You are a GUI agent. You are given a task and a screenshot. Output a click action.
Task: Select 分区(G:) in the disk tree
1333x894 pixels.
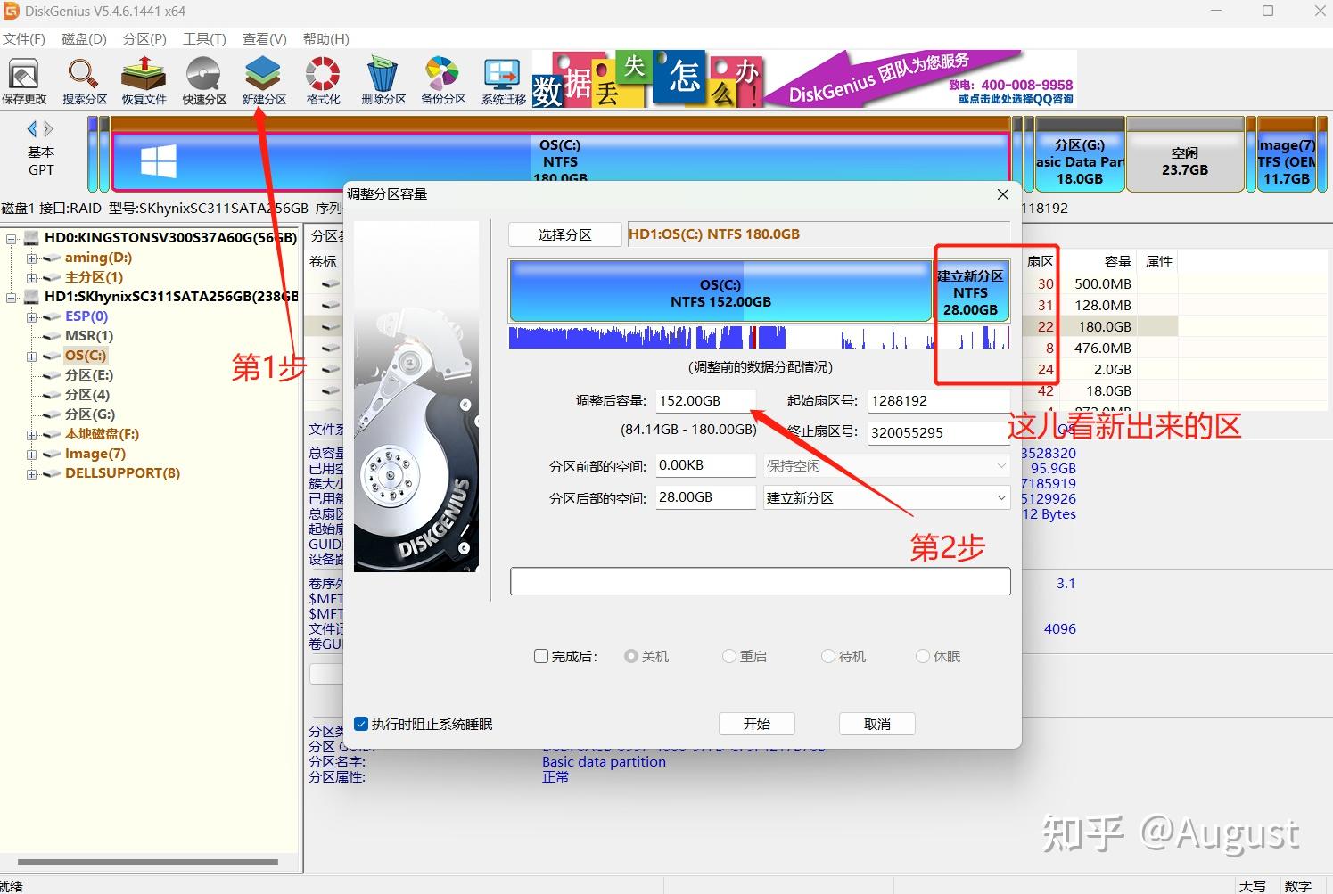pos(90,414)
